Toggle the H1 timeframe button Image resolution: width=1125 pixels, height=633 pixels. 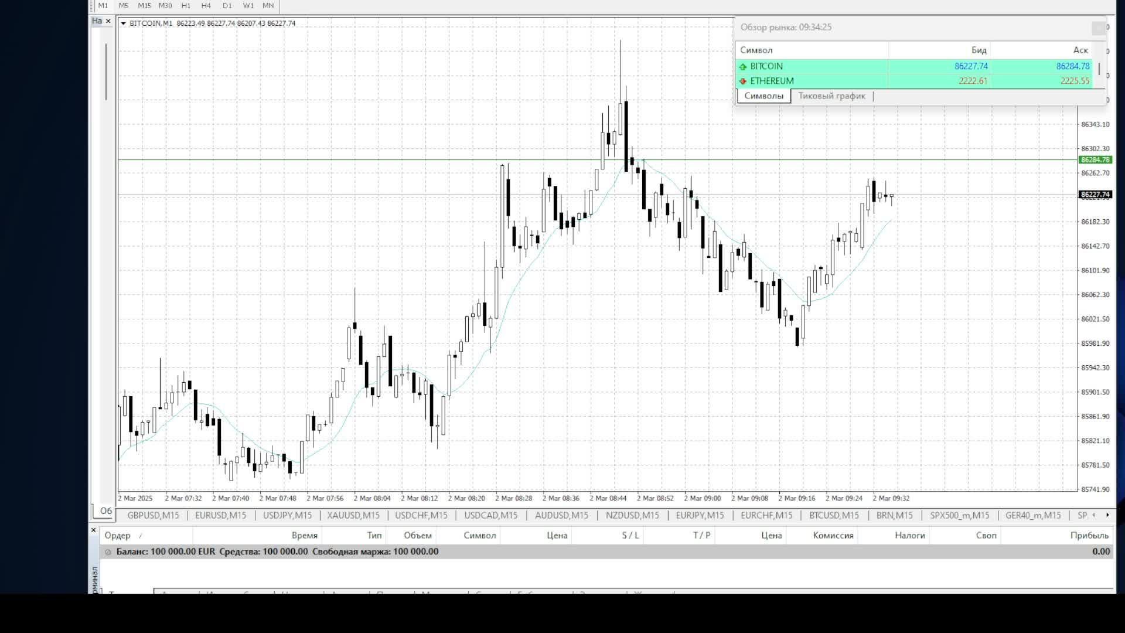pyautogui.click(x=186, y=6)
